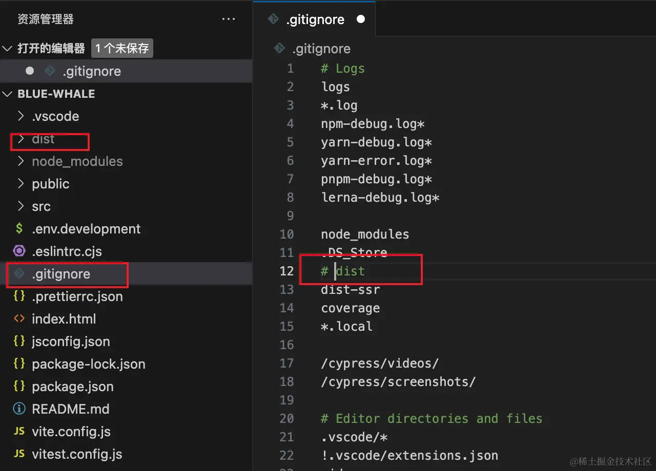Viewport: 656px width, 471px height.
Task: Expand the src folder
Action: tap(20, 206)
